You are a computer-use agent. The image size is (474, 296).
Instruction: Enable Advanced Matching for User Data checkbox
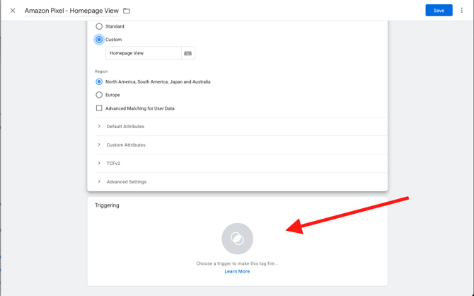tap(99, 108)
